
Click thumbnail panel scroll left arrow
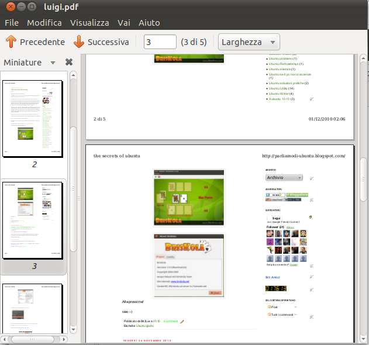[x=4, y=339]
